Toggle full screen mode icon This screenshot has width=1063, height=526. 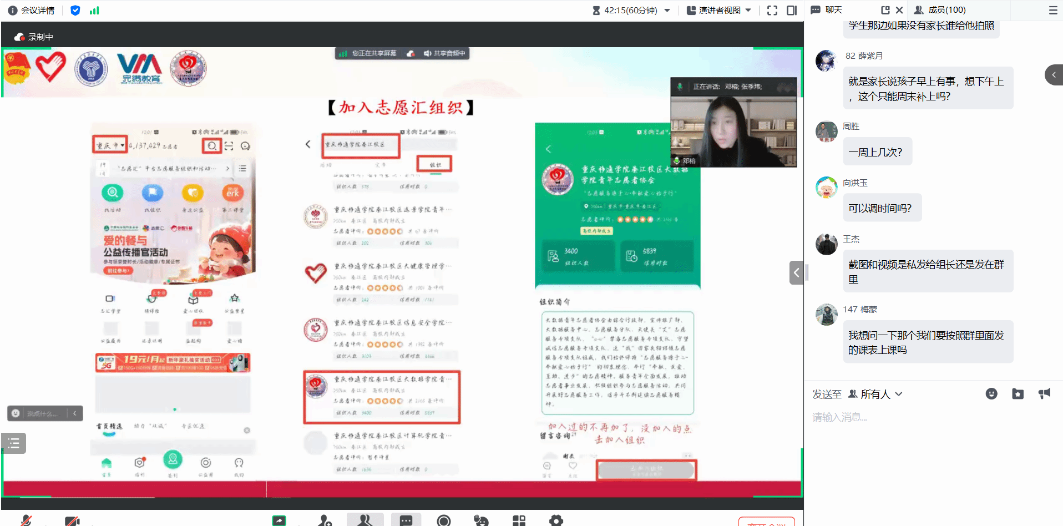772,11
